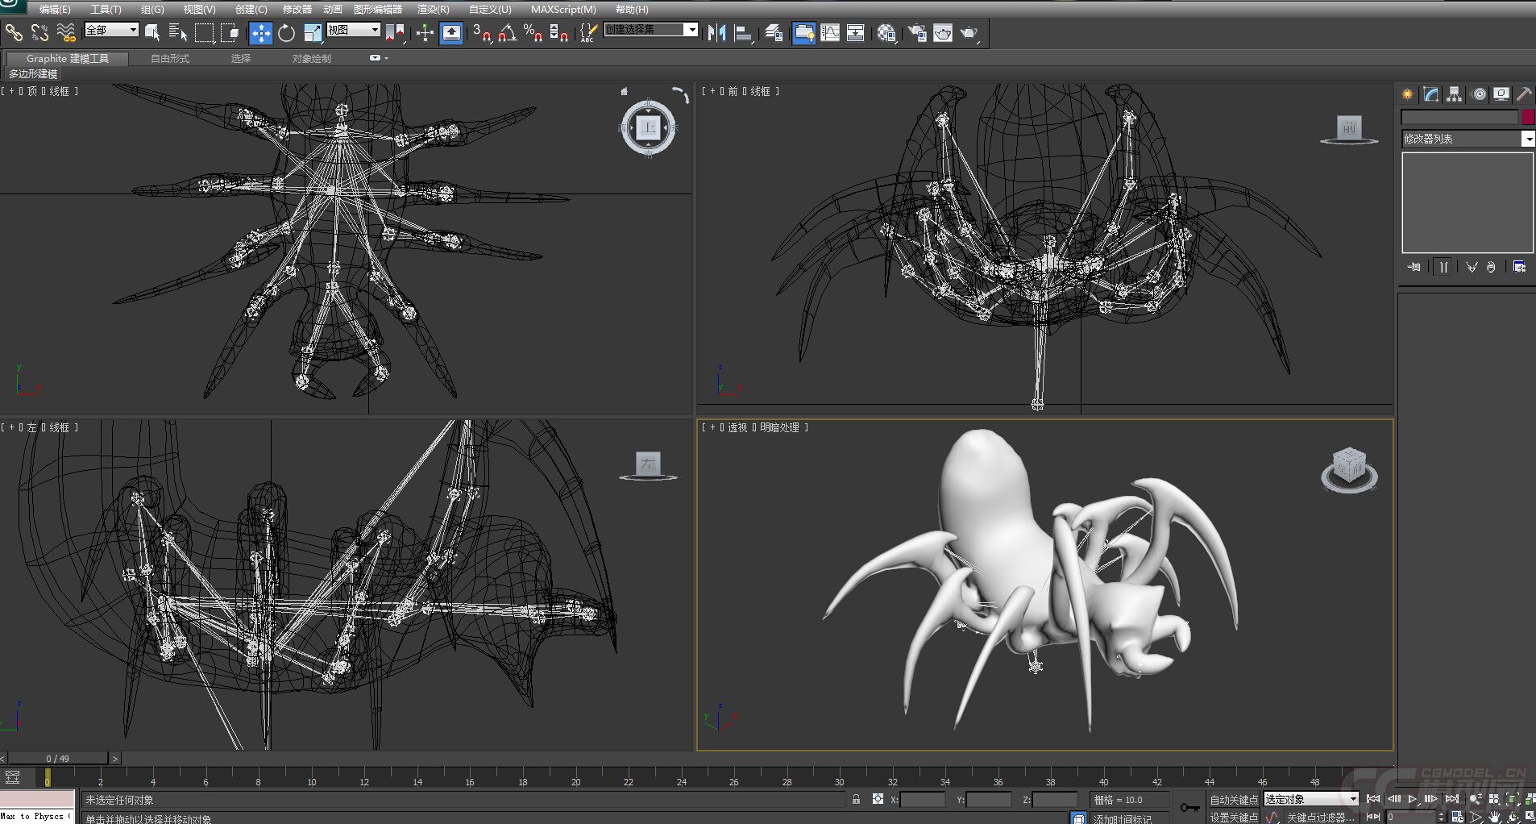Open perspective viewport 明暗处理 shading menu
1536x824 pixels.
point(779,427)
